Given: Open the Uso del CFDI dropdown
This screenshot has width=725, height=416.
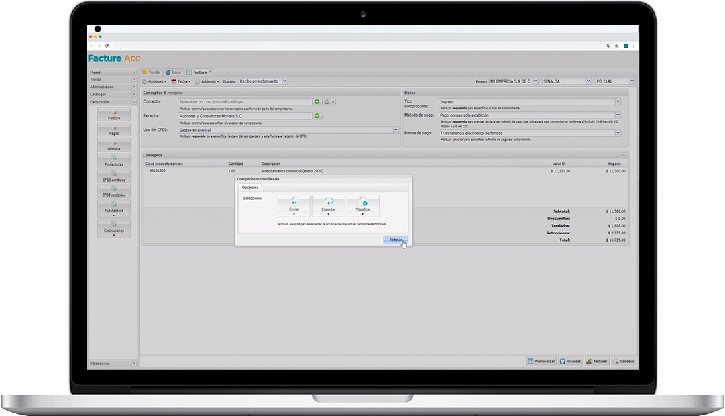Looking at the screenshot, I should point(396,130).
